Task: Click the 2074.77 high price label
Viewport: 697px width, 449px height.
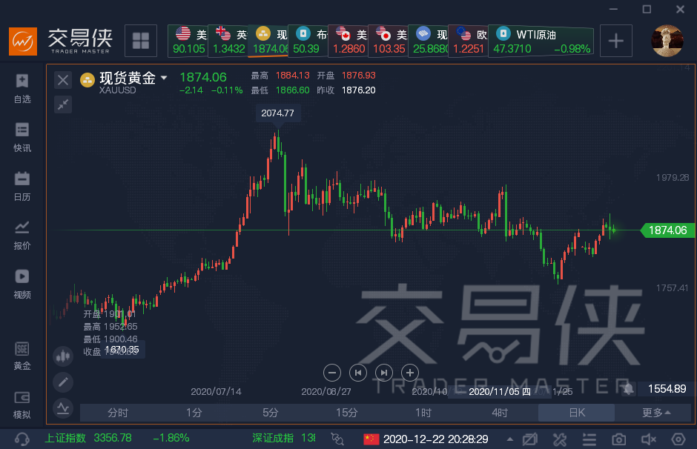Action: [x=278, y=113]
